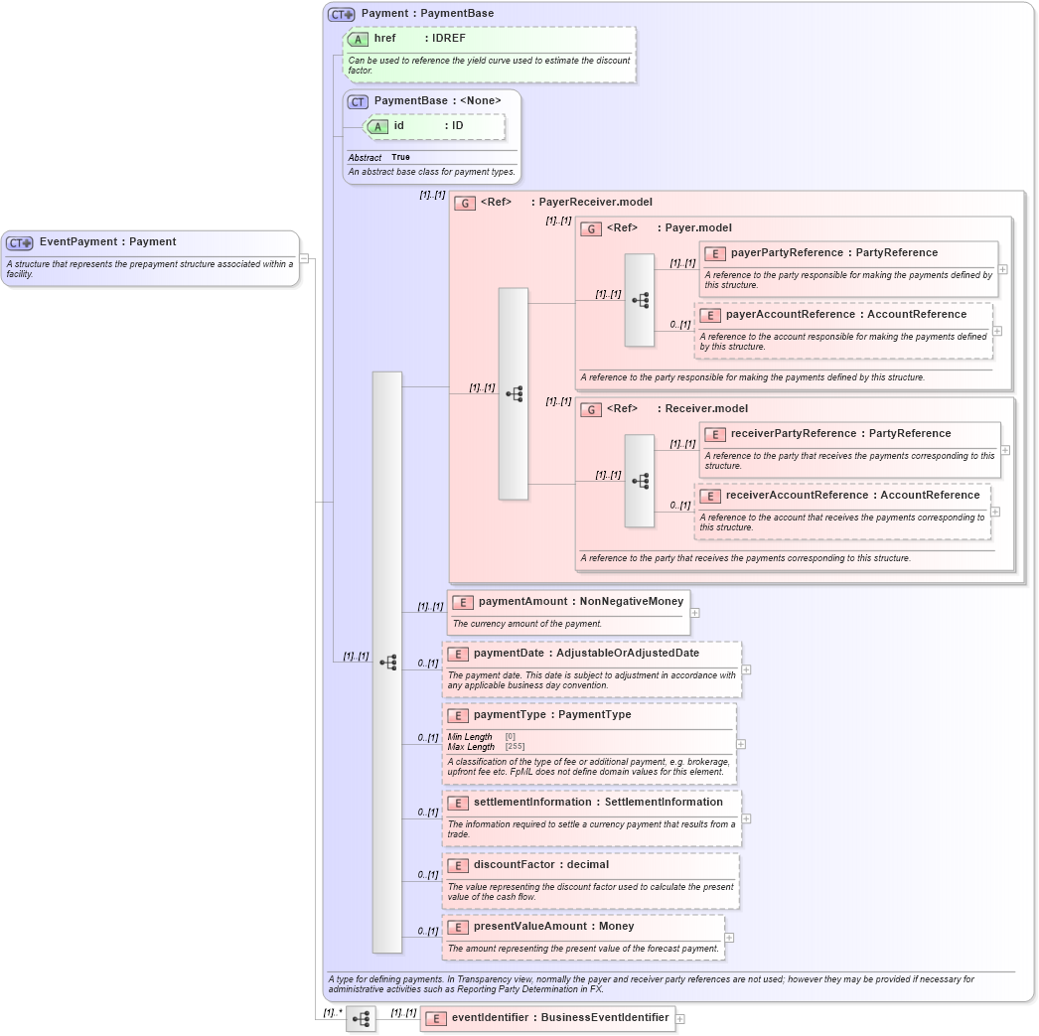The height and width of the screenshot is (1036, 1039).
Task: Expand payerPartyReference with its plus icon
Action: 1003,268
